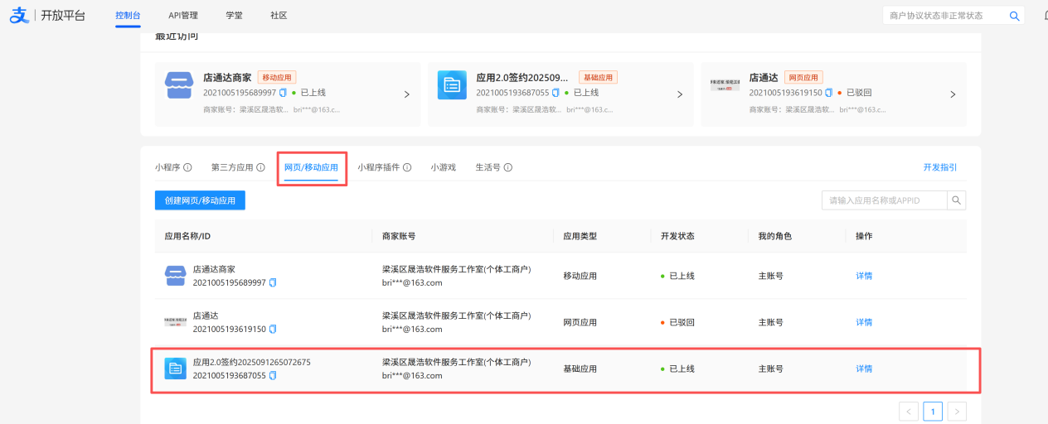Expand the 店通达商家 recent card arrow
This screenshot has width=1048, height=424.
click(x=406, y=94)
